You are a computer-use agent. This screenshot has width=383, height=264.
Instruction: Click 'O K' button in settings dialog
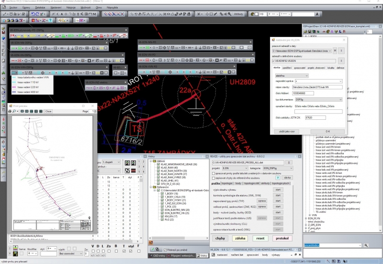coord(327,131)
